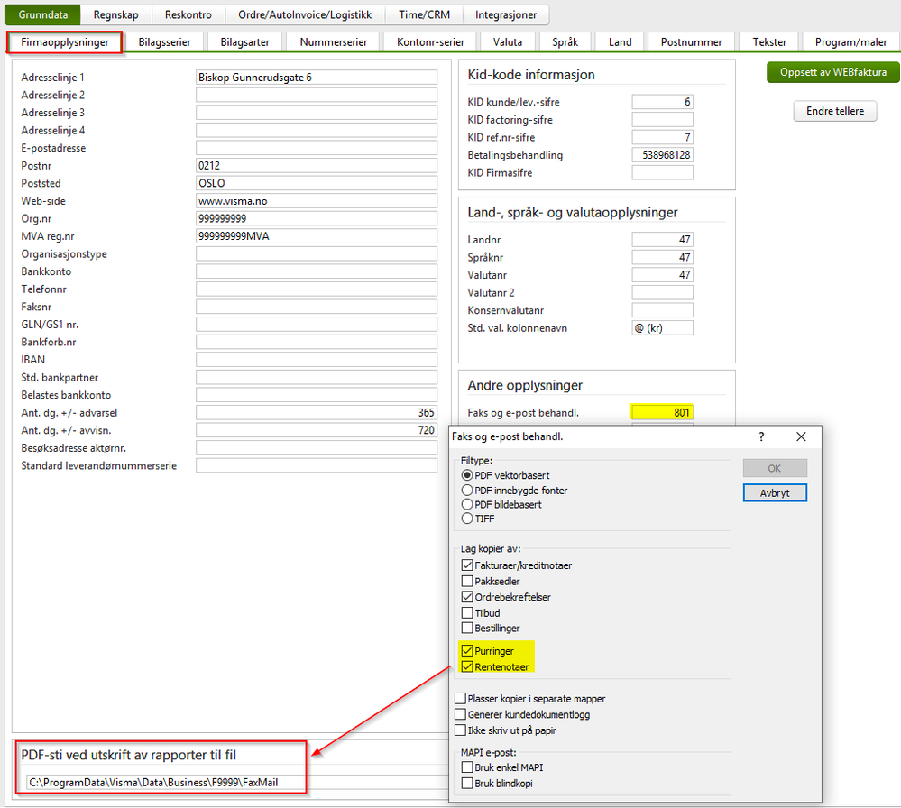901x808 pixels.
Task: Open the Bilagsarter sub-tab
Action: [x=244, y=42]
